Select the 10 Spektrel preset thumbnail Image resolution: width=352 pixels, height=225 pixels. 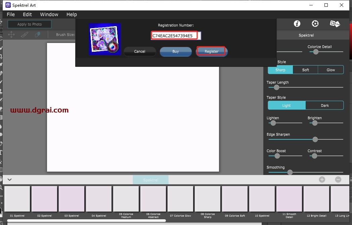pyautogui.click(x=262, y=199)
